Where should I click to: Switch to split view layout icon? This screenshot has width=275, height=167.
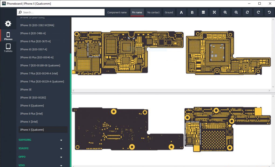coord(203,12)
